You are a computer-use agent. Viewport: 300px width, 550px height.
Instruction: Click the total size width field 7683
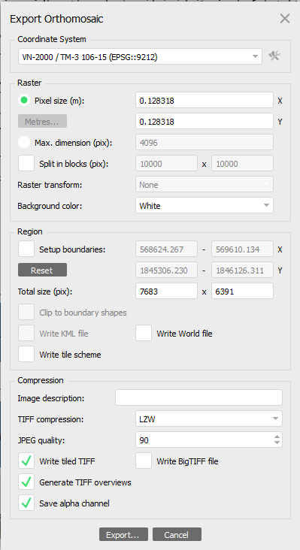[166, 291]
